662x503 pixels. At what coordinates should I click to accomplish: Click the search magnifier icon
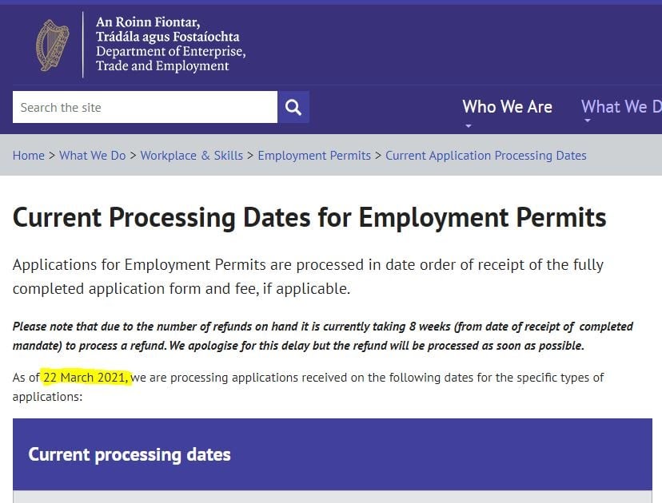click(293, 107)
